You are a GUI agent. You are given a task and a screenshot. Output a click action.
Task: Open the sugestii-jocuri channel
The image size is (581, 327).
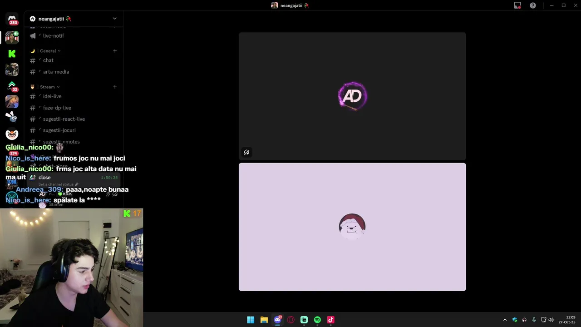pyautogui.click(x=73, y=130)
